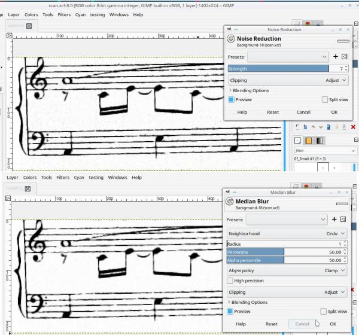359x335 pixels.
Task: Click the ruler corner icon in Noise Reduction window
Action: (9, 35)
